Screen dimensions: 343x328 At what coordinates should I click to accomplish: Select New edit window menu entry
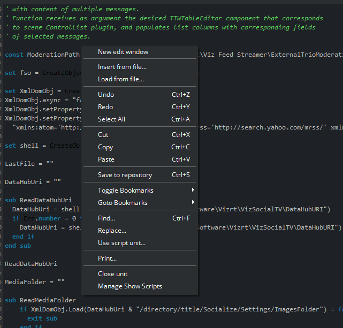click(123, 52)
